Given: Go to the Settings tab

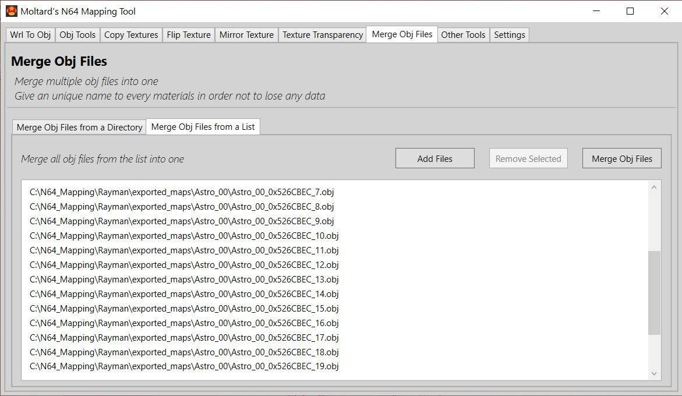Looking at the screenshot, I should [509, 34].
